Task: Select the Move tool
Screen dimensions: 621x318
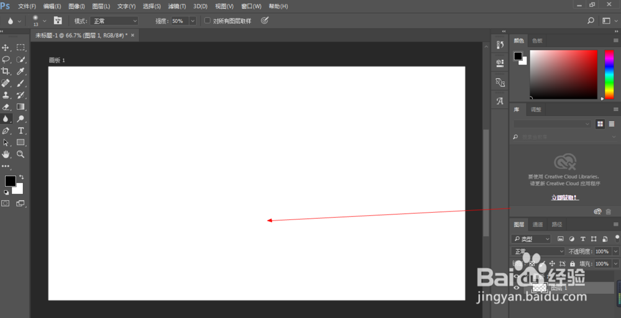Action: [6, 48]
